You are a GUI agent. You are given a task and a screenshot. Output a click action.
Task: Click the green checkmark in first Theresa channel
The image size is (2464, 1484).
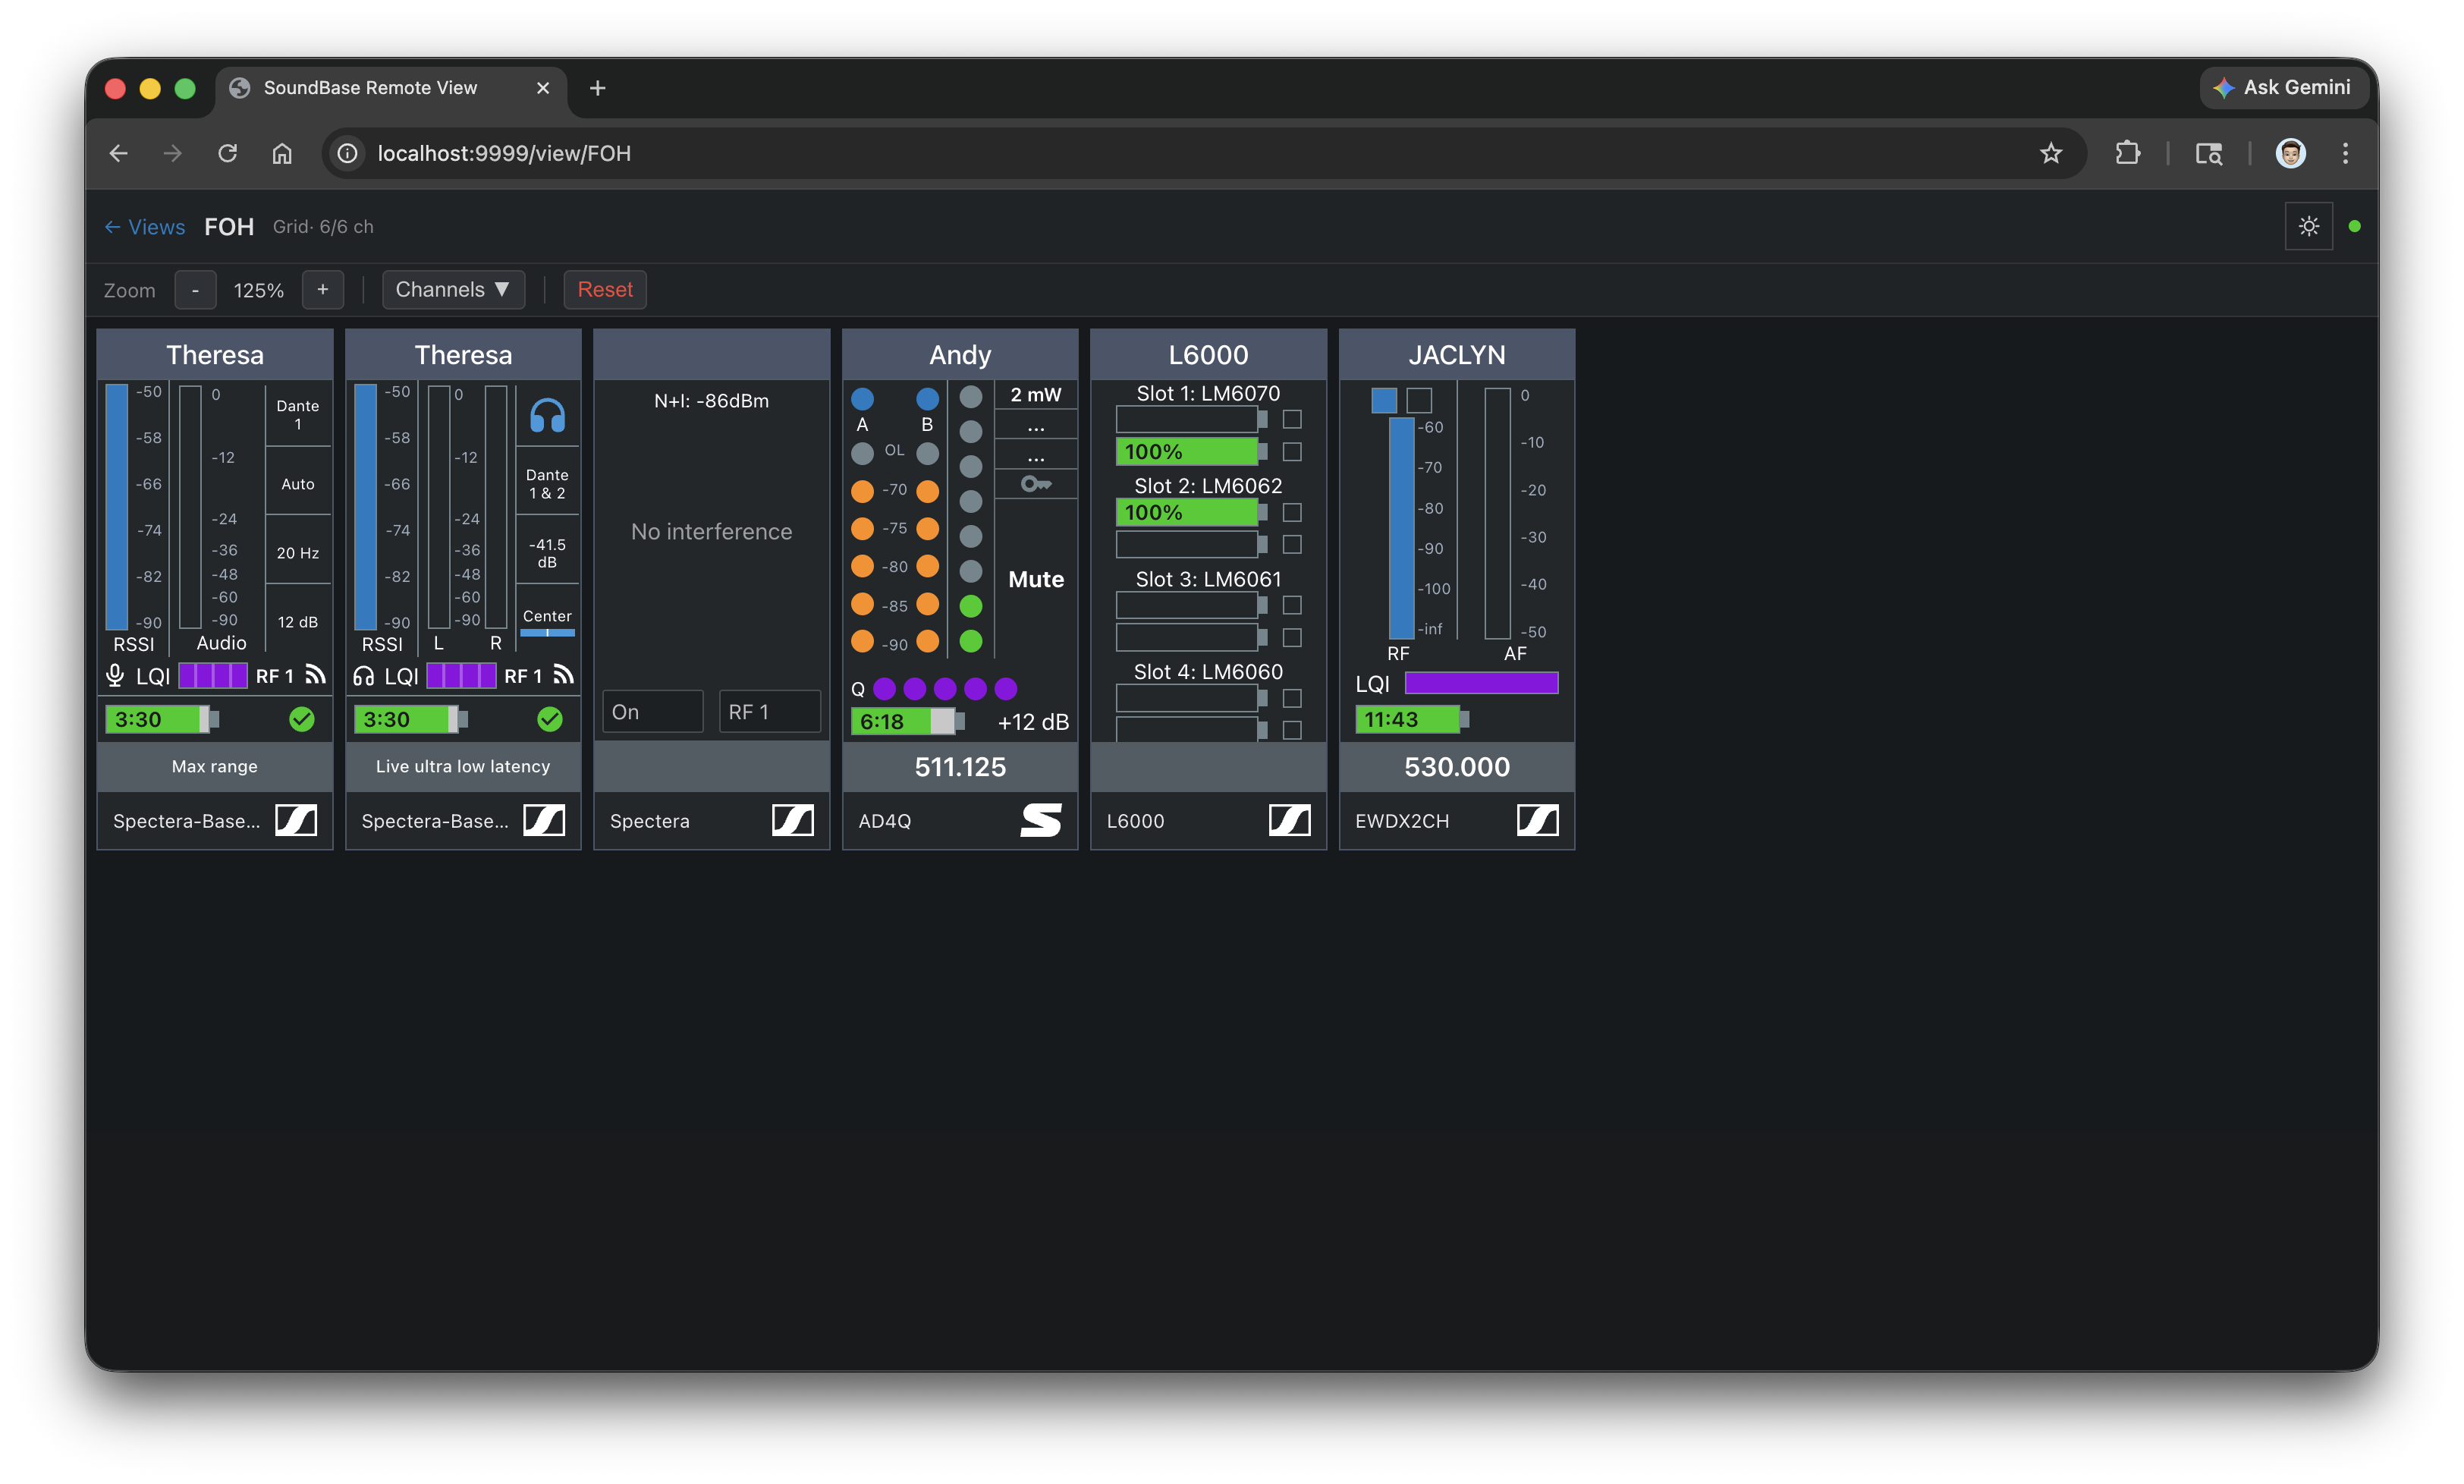point(302,718)
